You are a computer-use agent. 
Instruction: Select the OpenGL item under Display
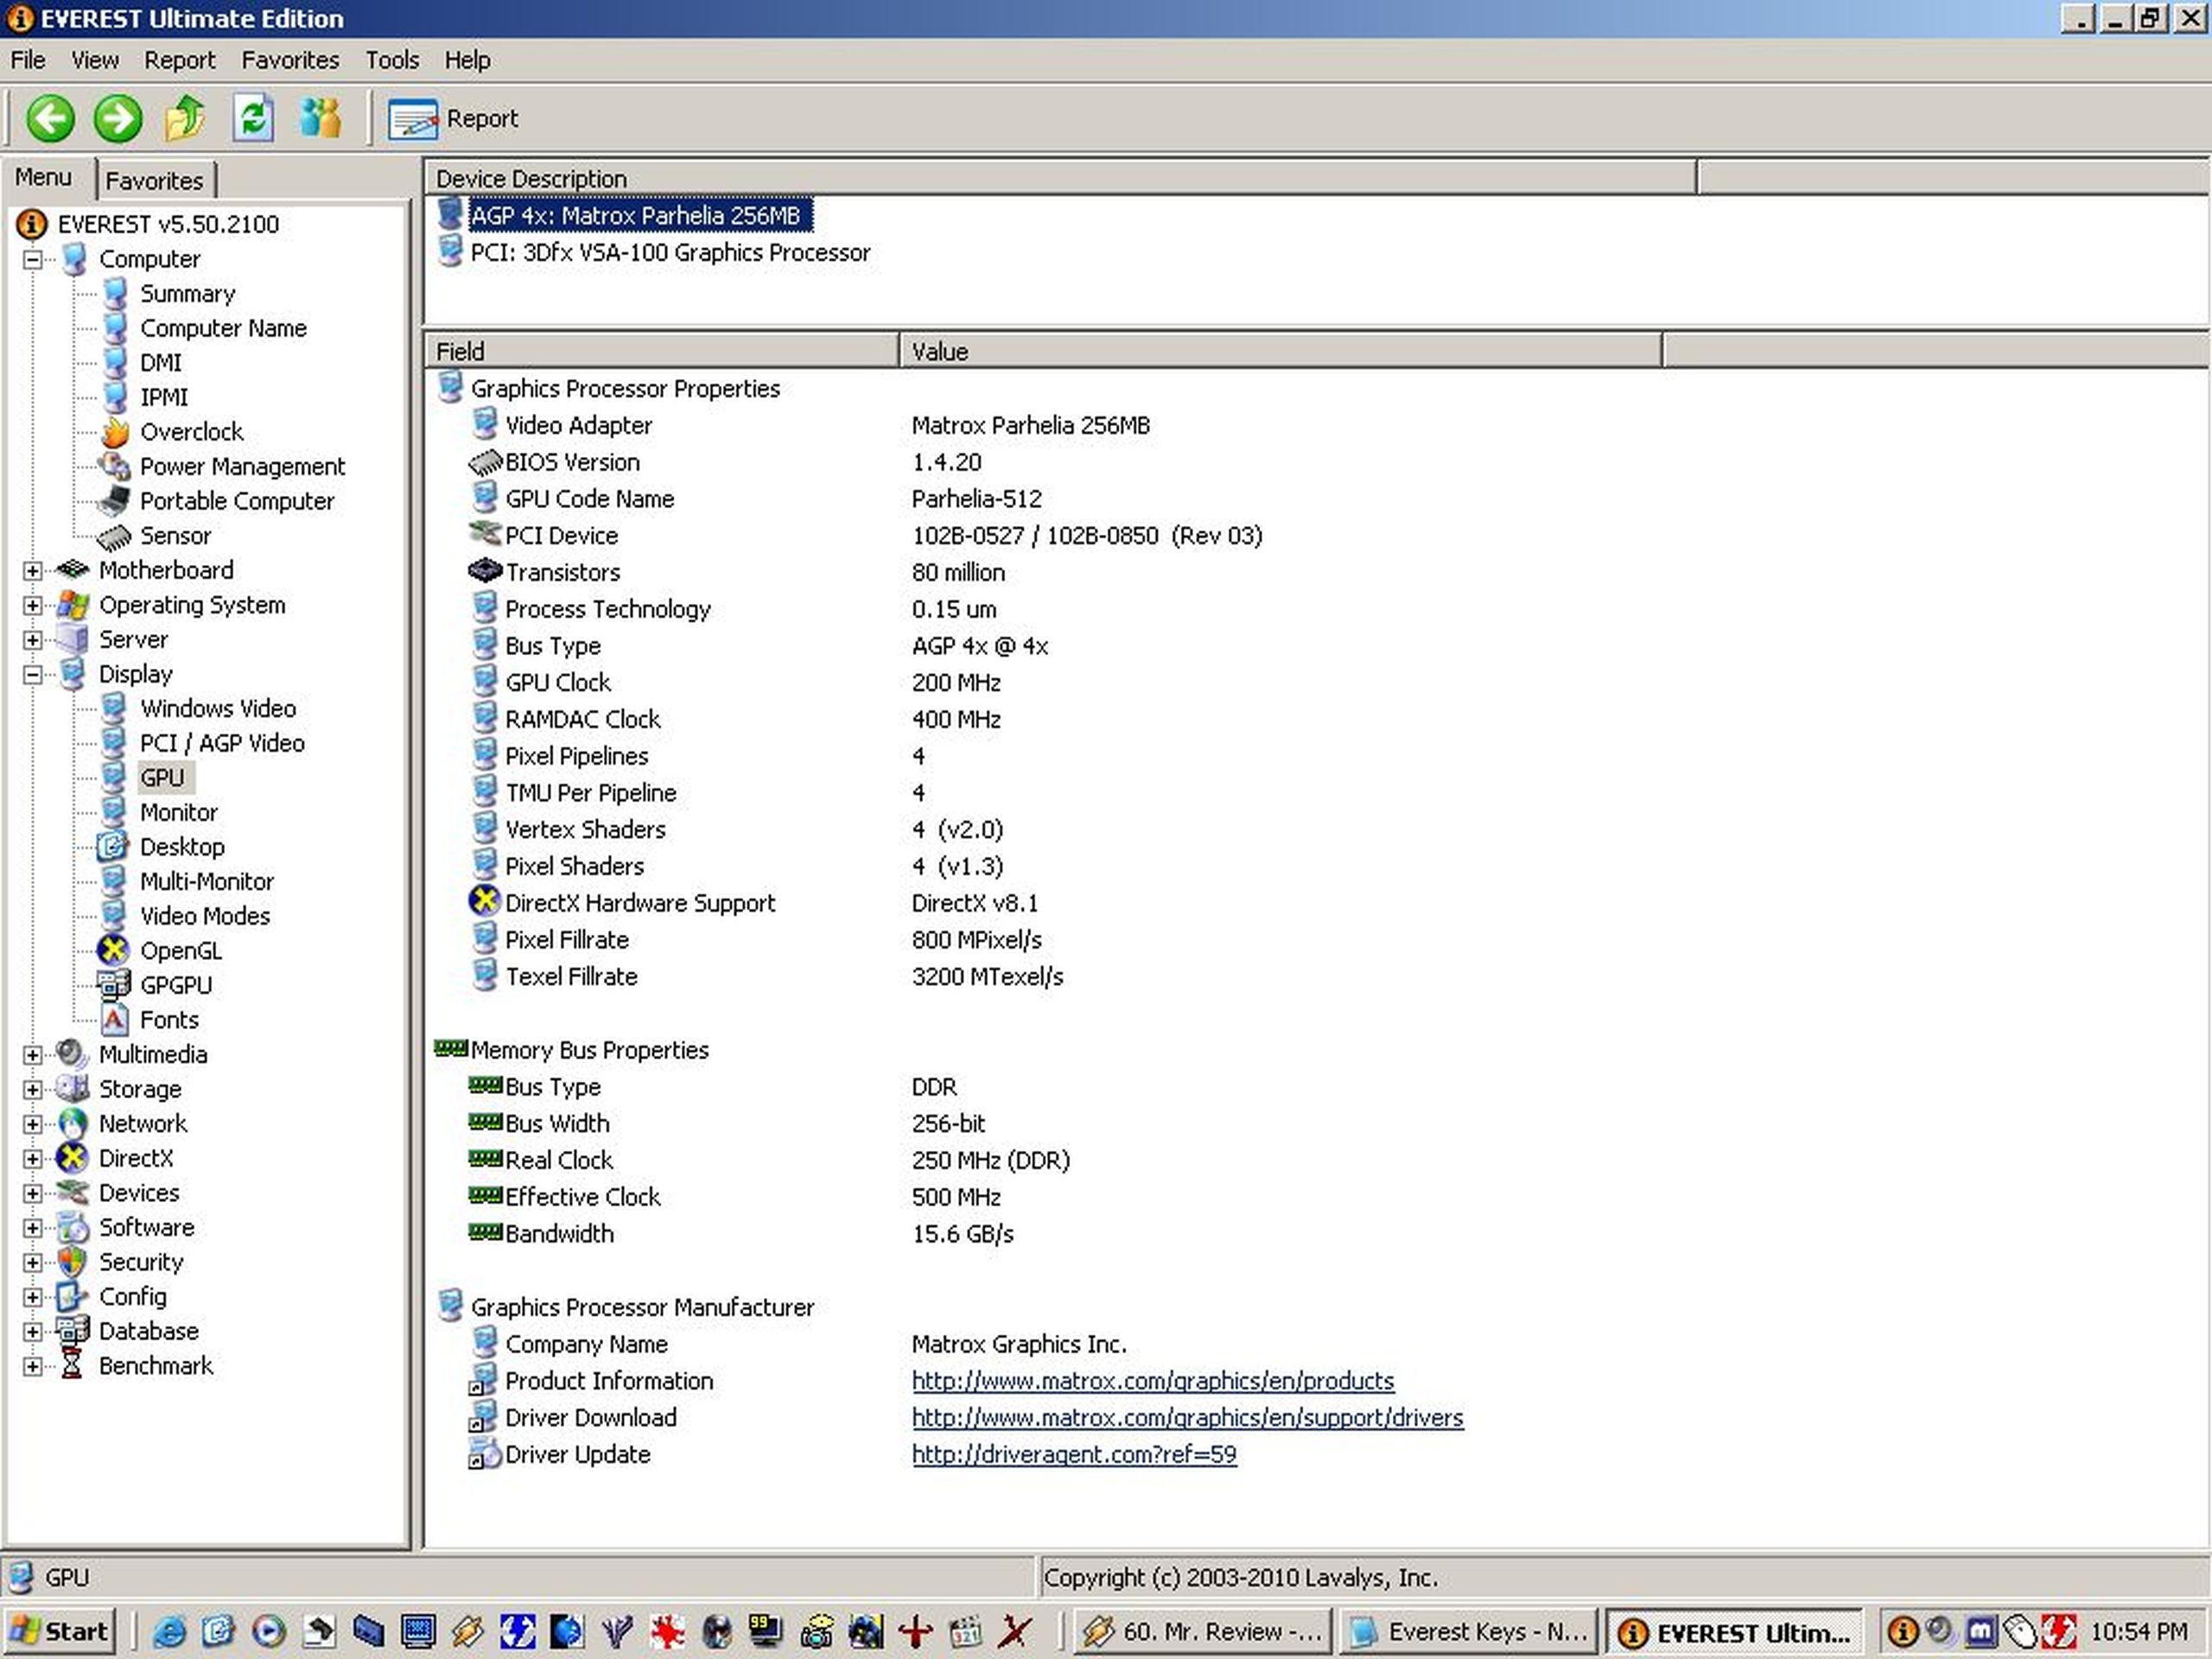click(180, 950)
